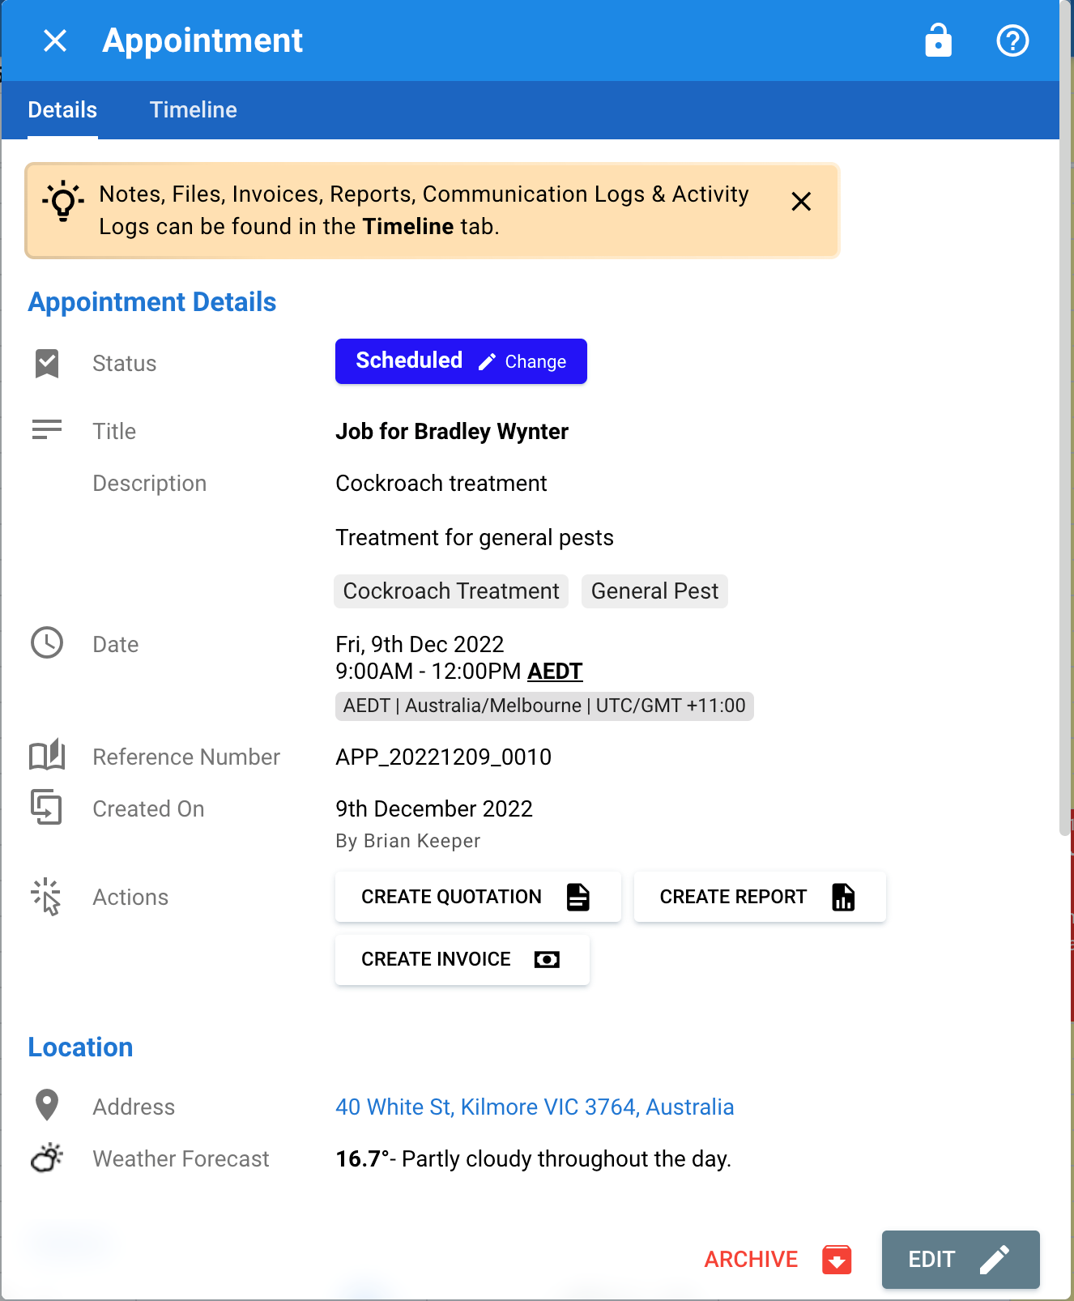Click the map pin Address icon
The height and width of the screenshot is (1301, 1074).
(47, 1105)
